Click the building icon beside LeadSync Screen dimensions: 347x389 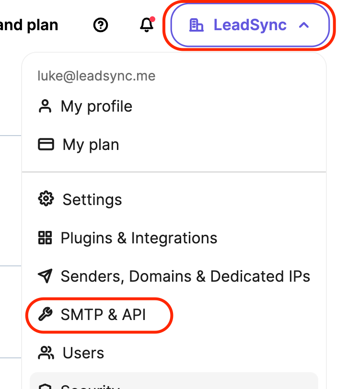(197, 25)
